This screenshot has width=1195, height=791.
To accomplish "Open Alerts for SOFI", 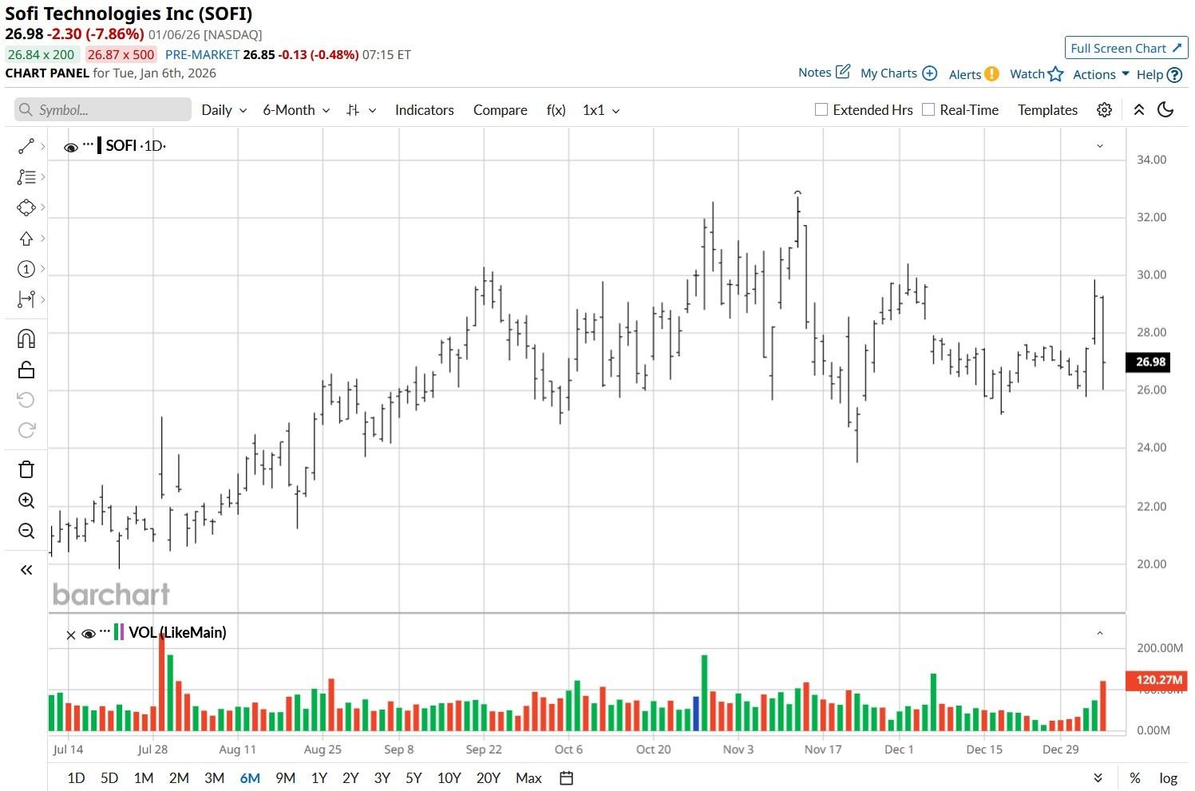I will [974, 74].
